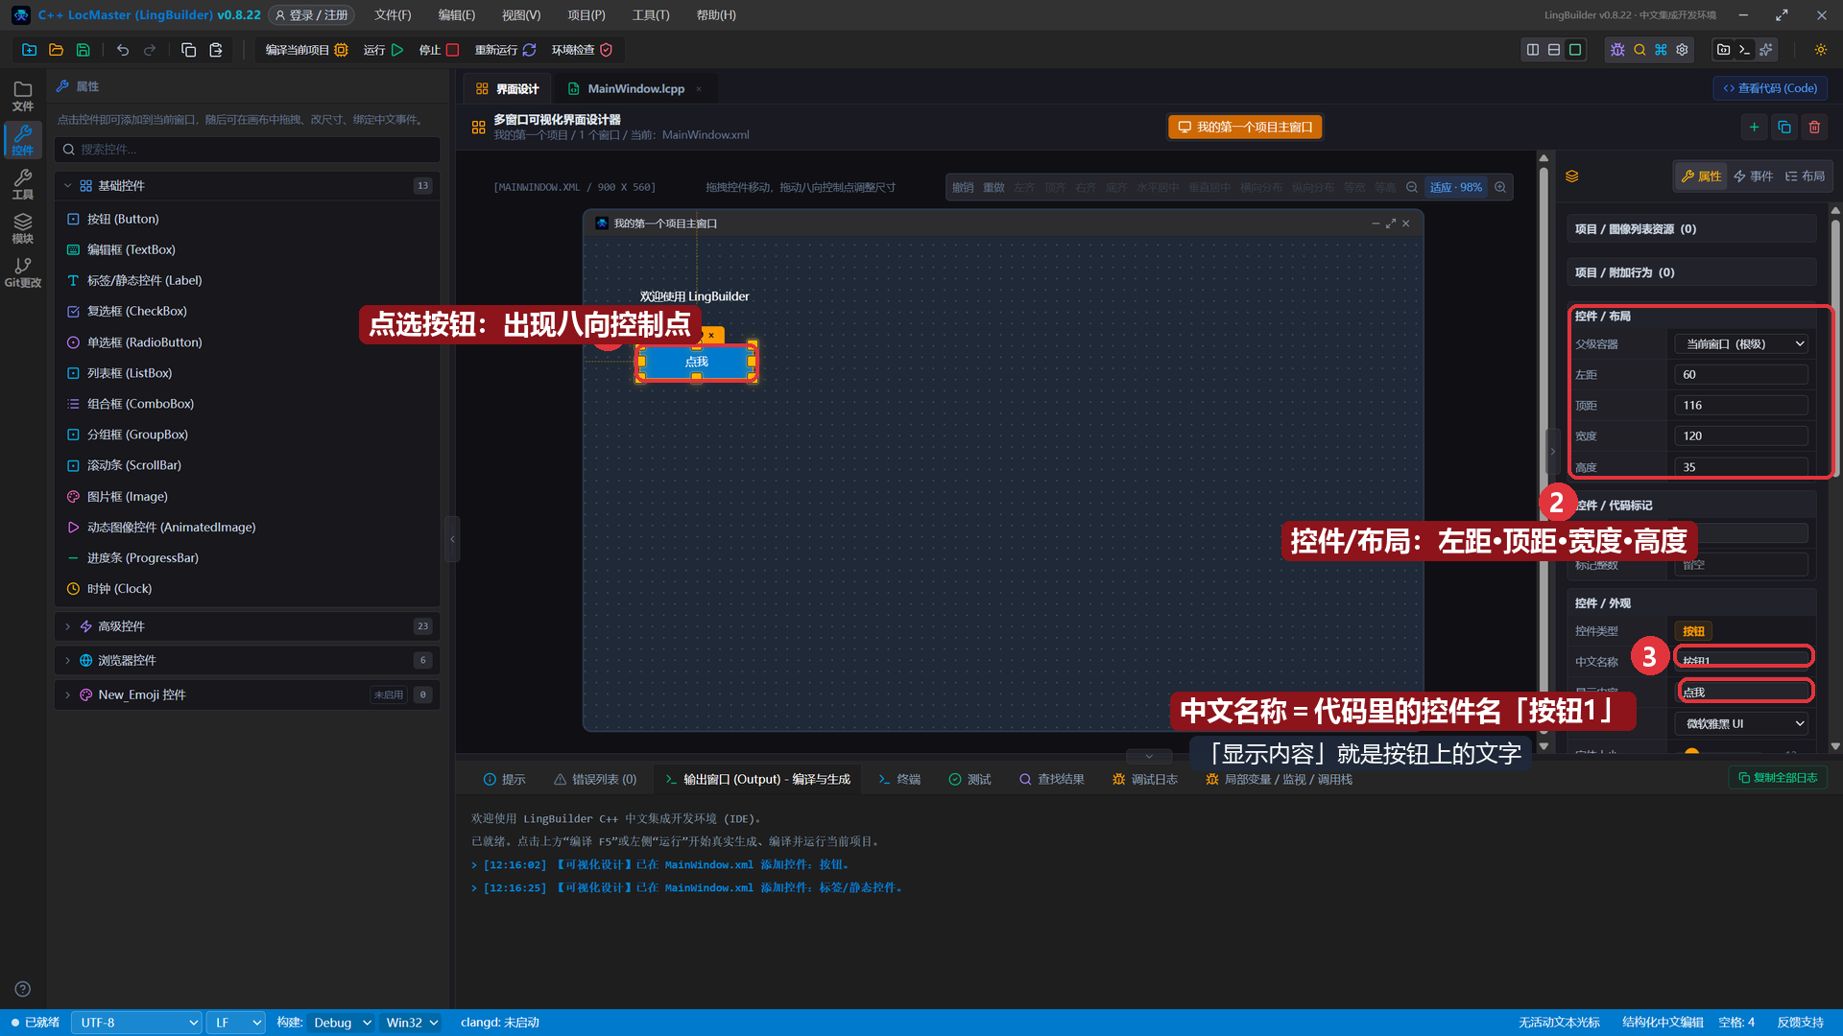This screenshot has height=1036, width=1843.
Task: Click the AI sparkle icon
Action: pos(1766,50)
